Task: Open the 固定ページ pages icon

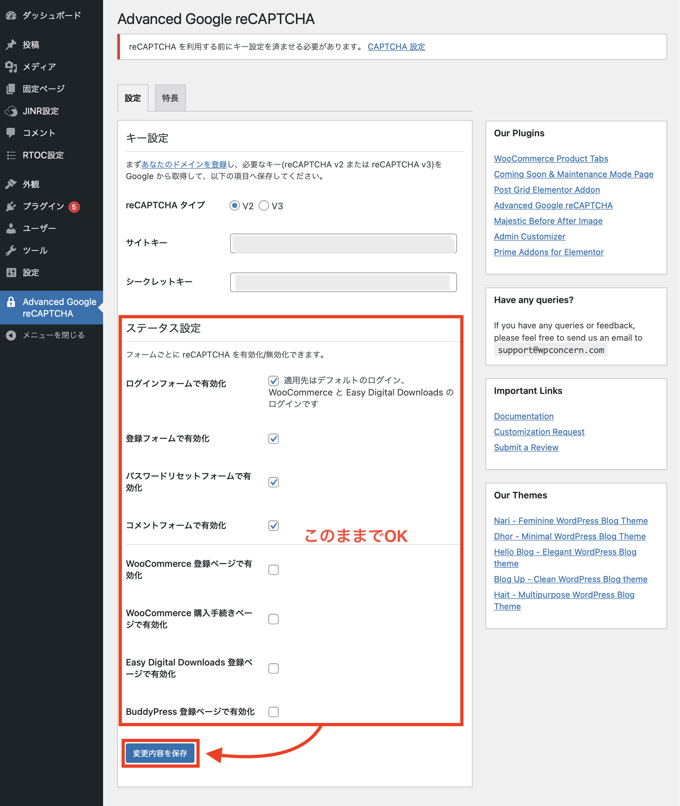Action: click(x=11, y=88)
